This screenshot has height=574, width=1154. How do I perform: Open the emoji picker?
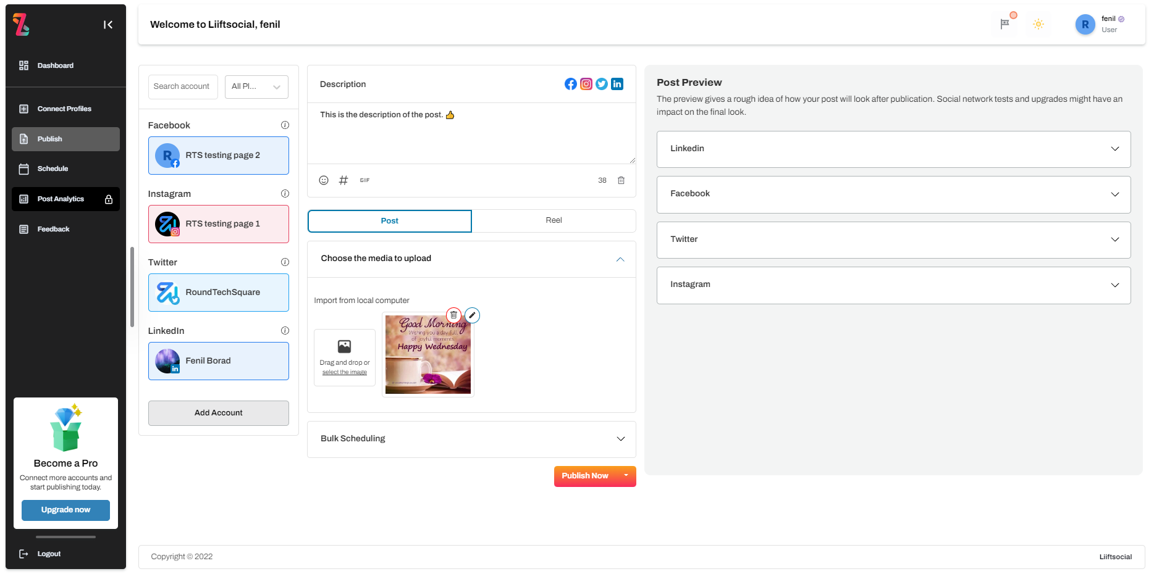click(x=324, y=180)
